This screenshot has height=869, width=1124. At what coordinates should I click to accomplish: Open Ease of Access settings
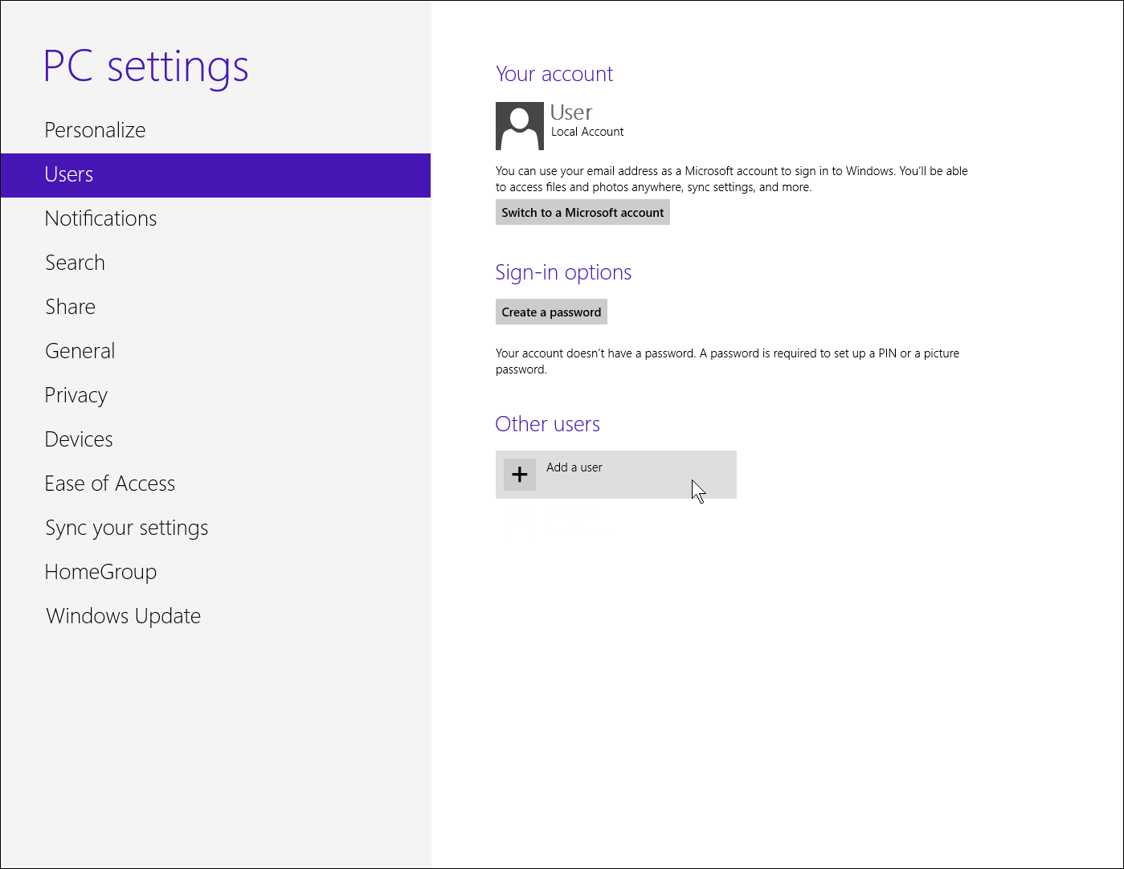click(215, 483)
